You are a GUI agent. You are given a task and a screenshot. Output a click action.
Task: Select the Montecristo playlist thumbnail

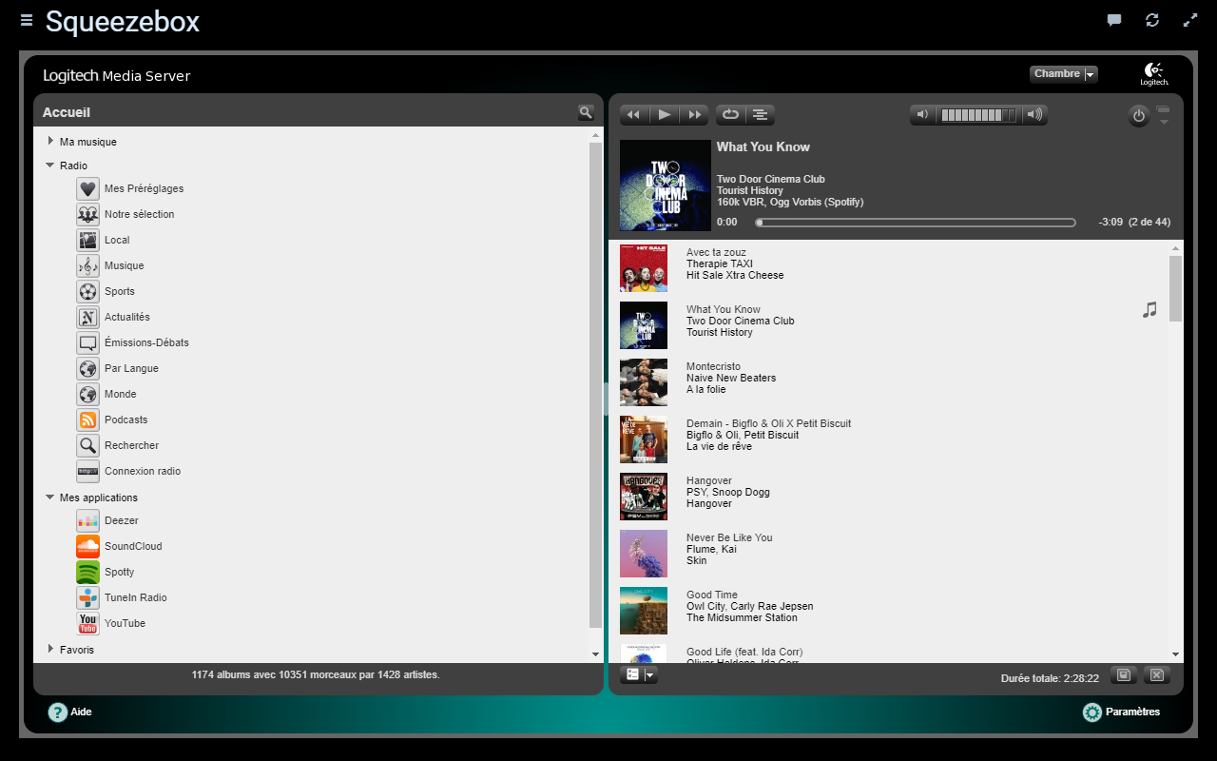point(644,382)
